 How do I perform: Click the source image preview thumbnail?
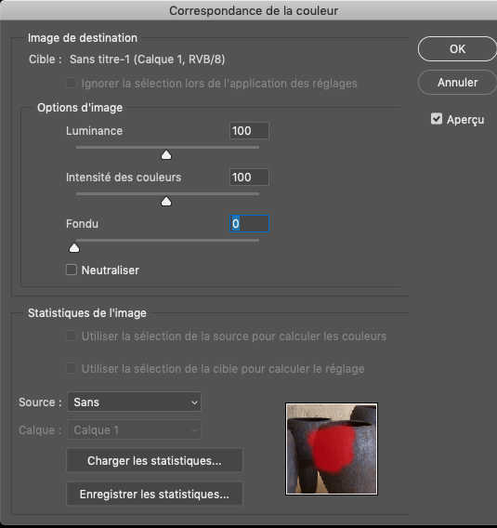332,449
